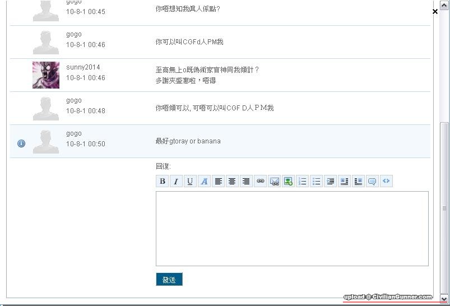
Task: Toggle underline text formatting
Action: coord(190,181)
